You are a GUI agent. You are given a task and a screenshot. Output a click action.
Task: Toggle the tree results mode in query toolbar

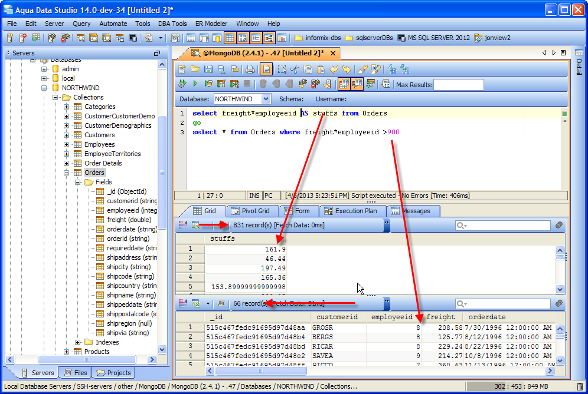[x=357, y=84]
